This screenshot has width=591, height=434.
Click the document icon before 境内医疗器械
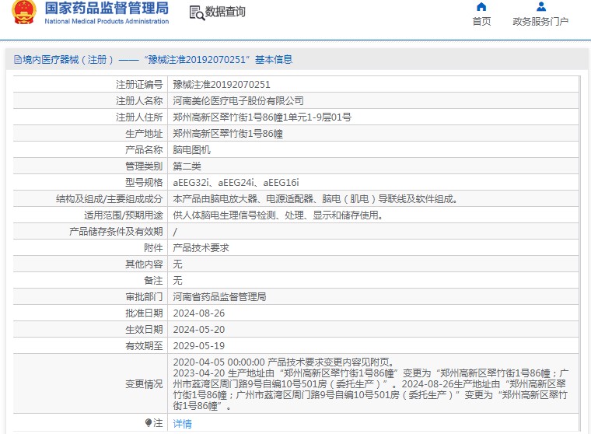[x=16, y=60]
